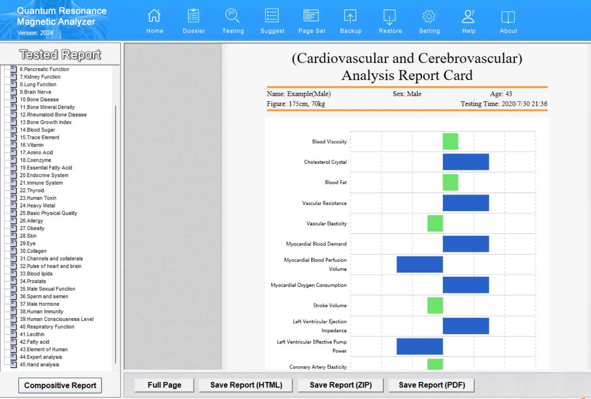This screenshot has width=591, height=399.
Task: Choose 45.Hand analysis report
Action: tap(39, 364)
